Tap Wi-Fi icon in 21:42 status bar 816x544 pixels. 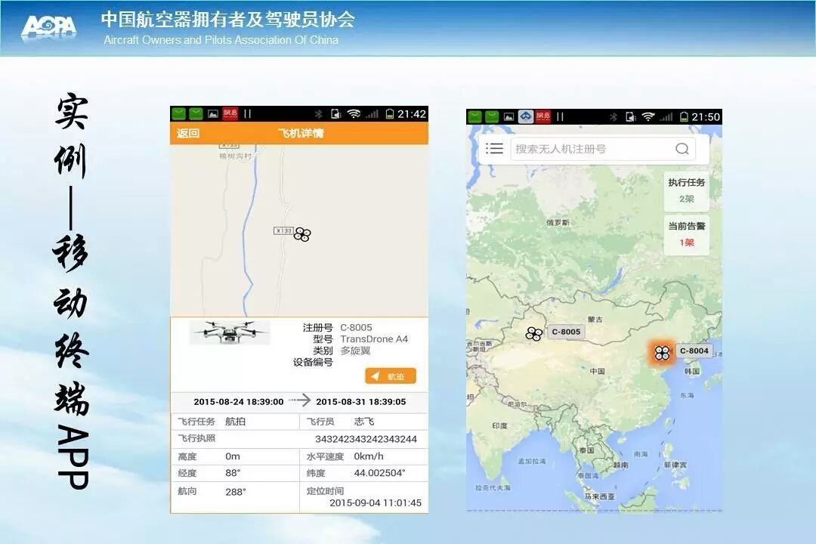[x=354, y=113]
